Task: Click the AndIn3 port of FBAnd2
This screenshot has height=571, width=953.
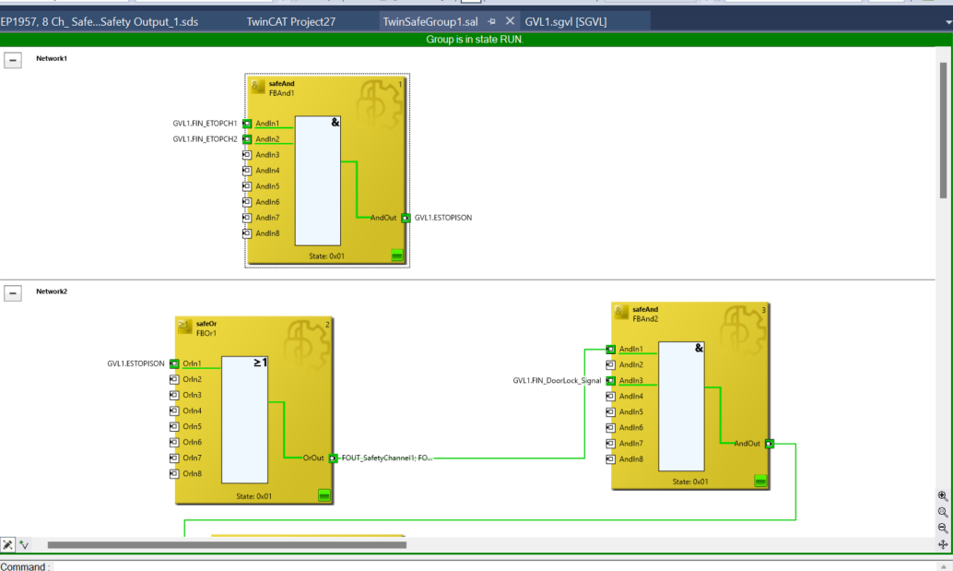Action: pos(611,381)
